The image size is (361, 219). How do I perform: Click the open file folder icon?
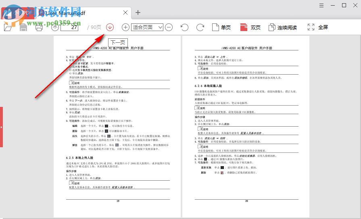tap(8, 27)
